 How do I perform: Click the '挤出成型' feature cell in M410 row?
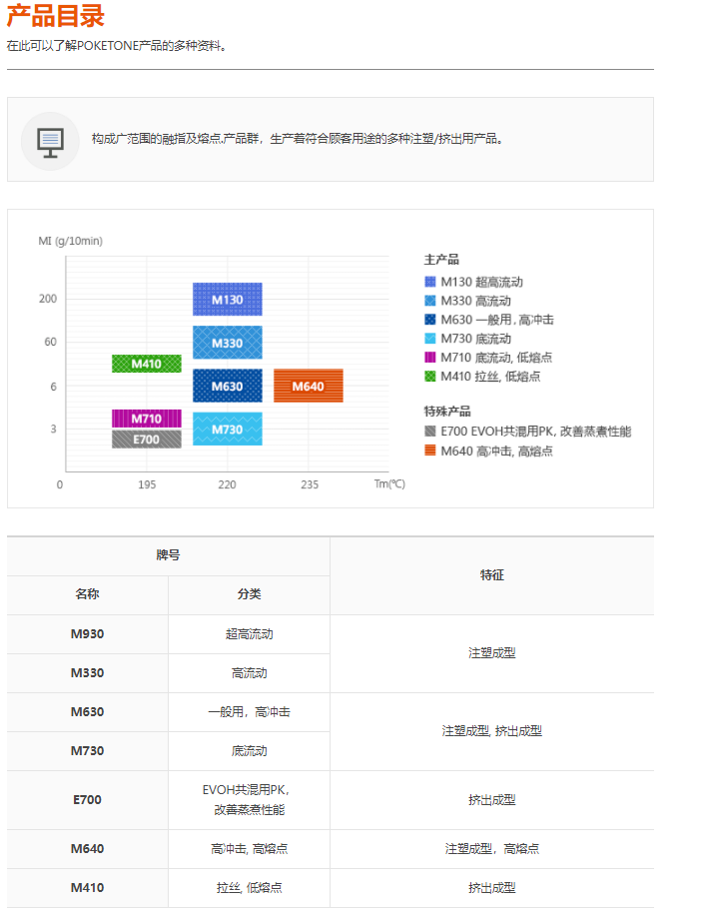click(x=491, y=888)
